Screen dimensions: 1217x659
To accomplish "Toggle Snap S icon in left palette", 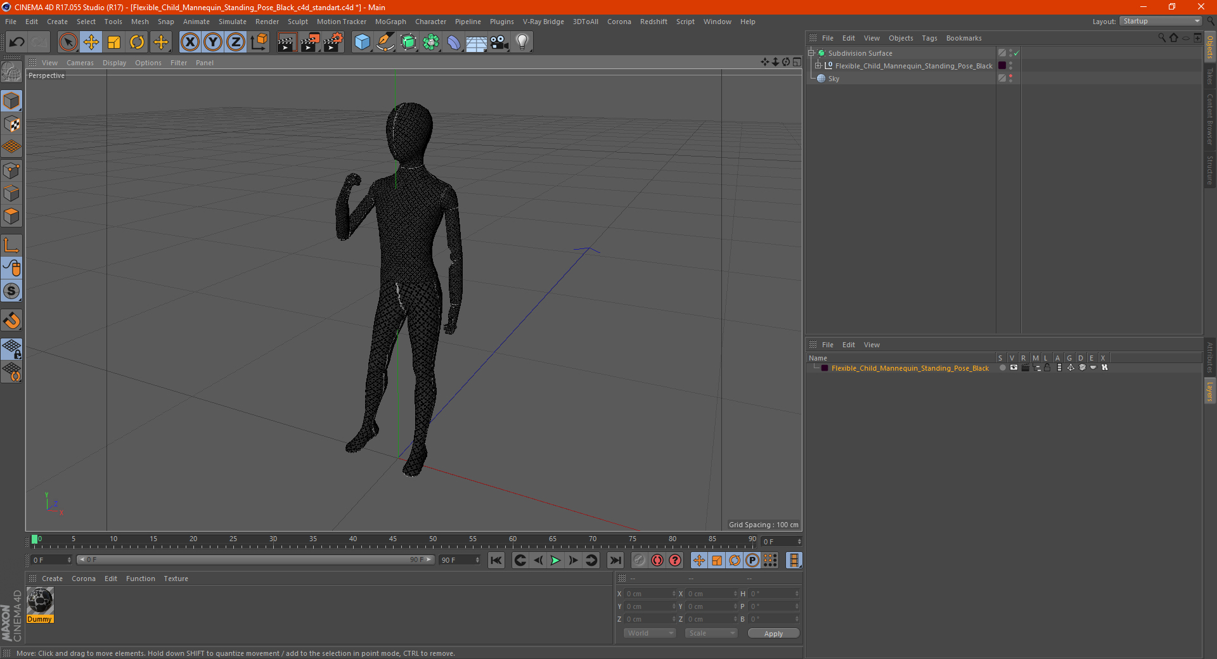I will click(x=11, y=291).
